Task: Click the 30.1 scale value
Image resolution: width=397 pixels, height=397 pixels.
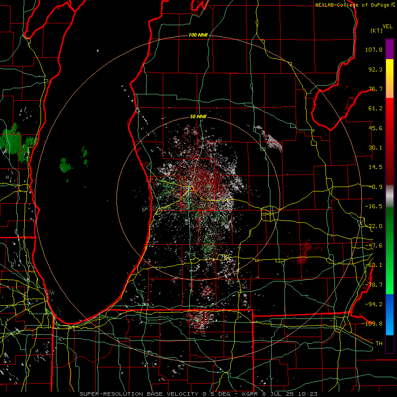Action: point(375,148)
